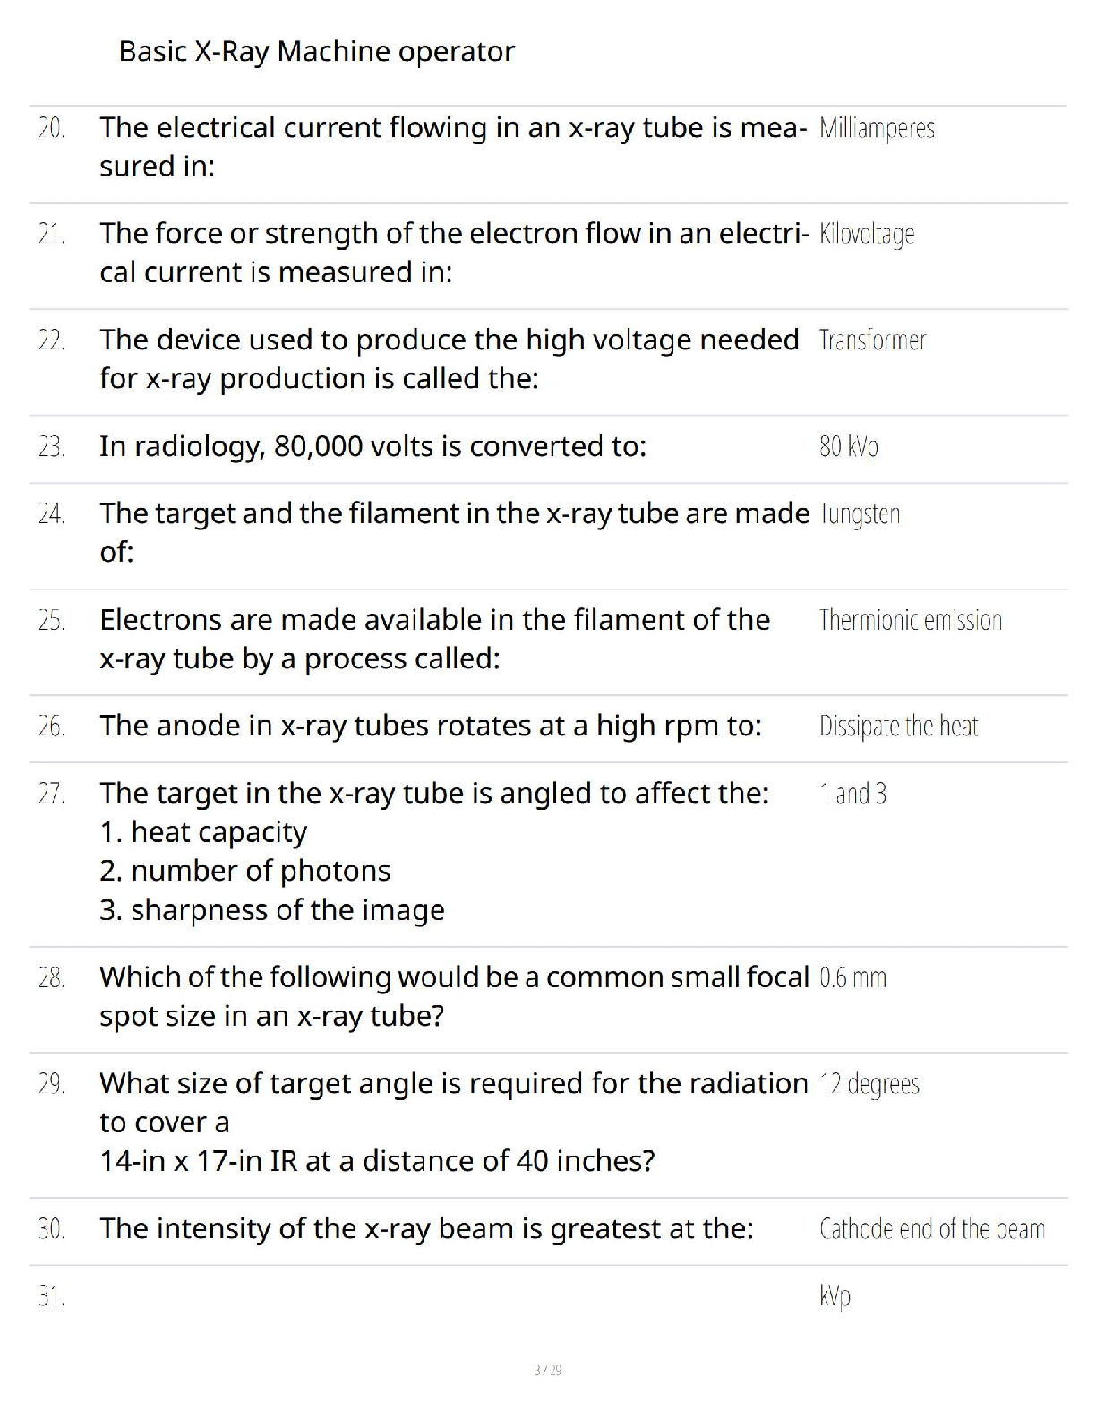The height and width of the screenshot is (1419, 1096).
Task: Click the answer 'Thermionic emission'
Action: [911, 620]
